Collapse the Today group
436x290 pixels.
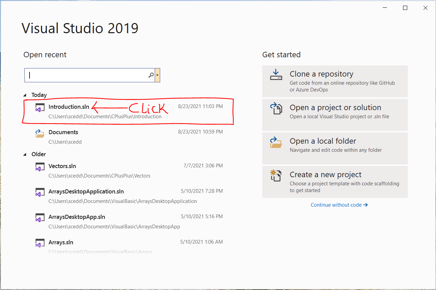point(25,95)
